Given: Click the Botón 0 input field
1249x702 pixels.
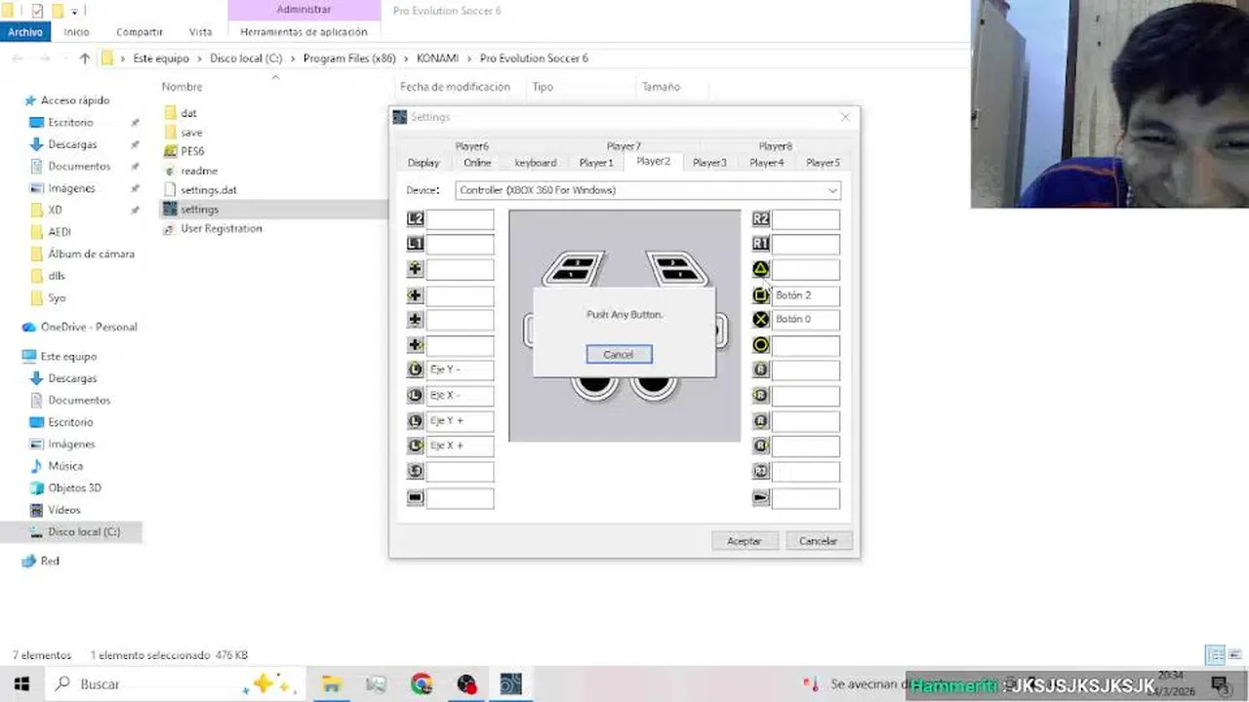Looking at the screenshot, I should [806, 319].
